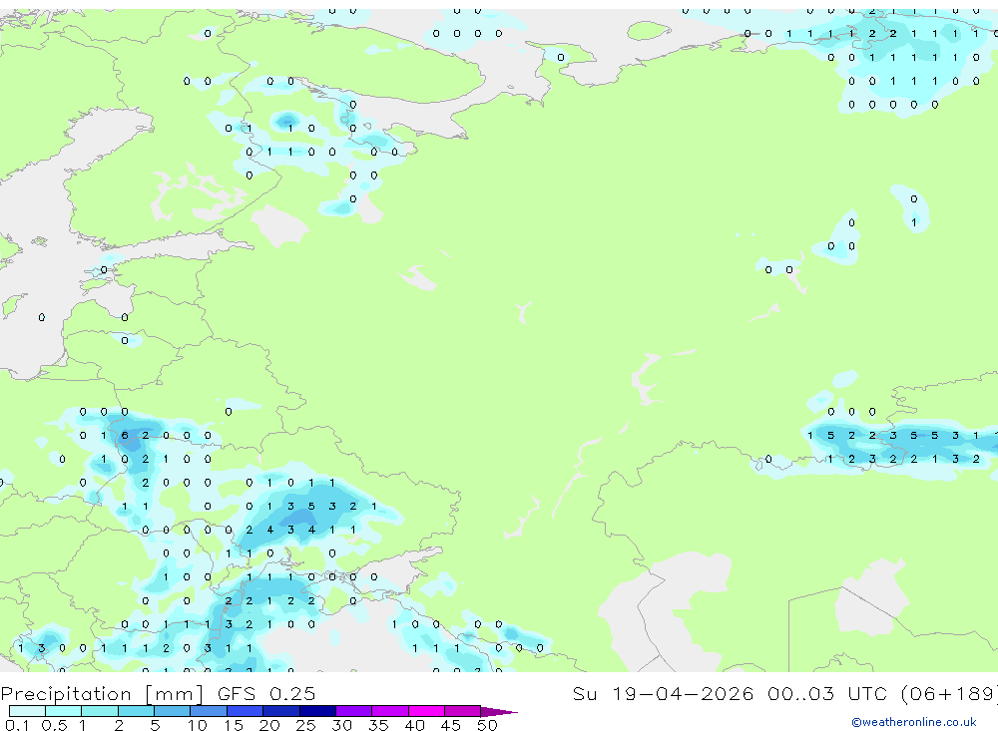Click the '0.5' legend scale label
The height and width of the screenshot is (731, 998).
coord(54,725)
